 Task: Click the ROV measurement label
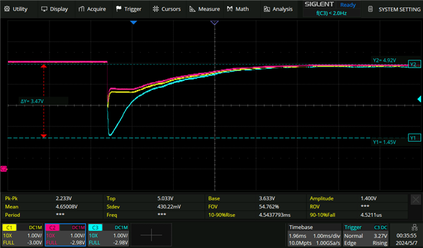click(315, 207)
